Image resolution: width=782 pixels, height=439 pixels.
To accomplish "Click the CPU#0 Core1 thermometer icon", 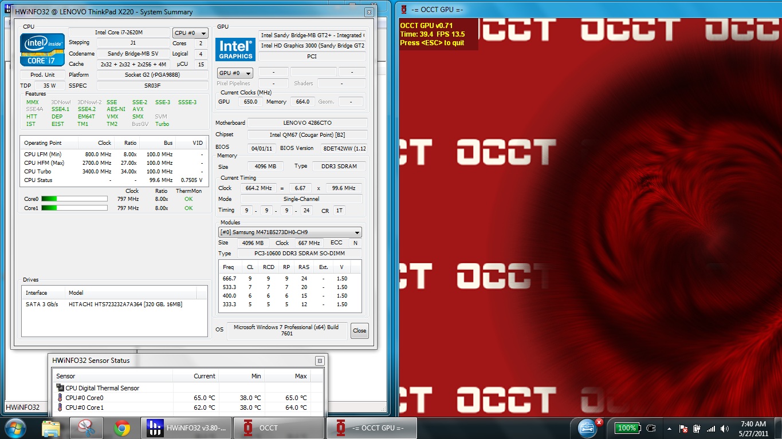I will (x=60, y=408).
